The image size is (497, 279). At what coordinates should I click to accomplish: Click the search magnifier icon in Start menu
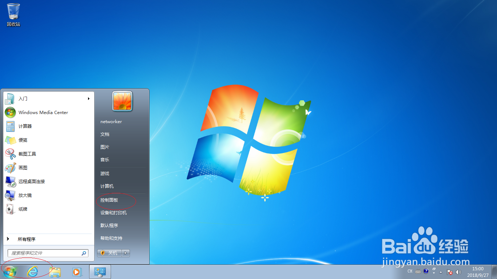pos(84,253)
